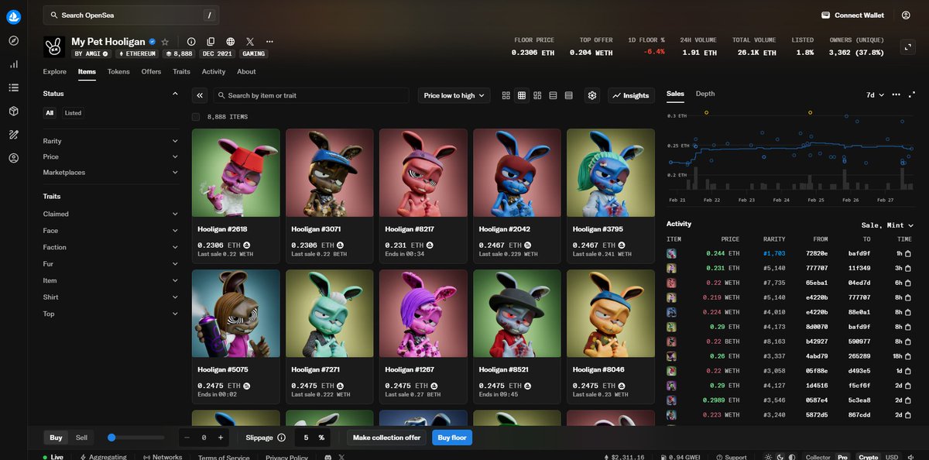Expand the stats header with the expand icon
The image size is (929, 460).
point(908,46)
